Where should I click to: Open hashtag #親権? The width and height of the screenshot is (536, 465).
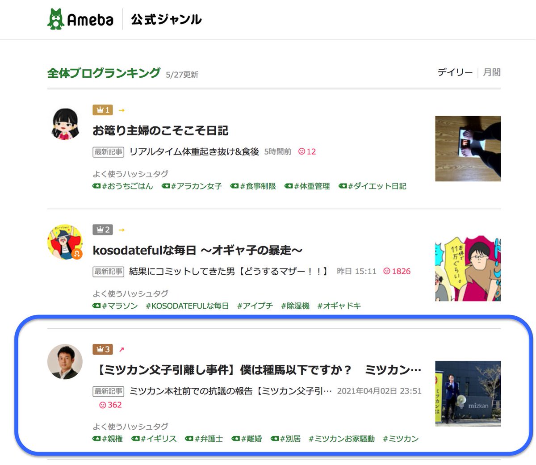(x=108, y=439)
